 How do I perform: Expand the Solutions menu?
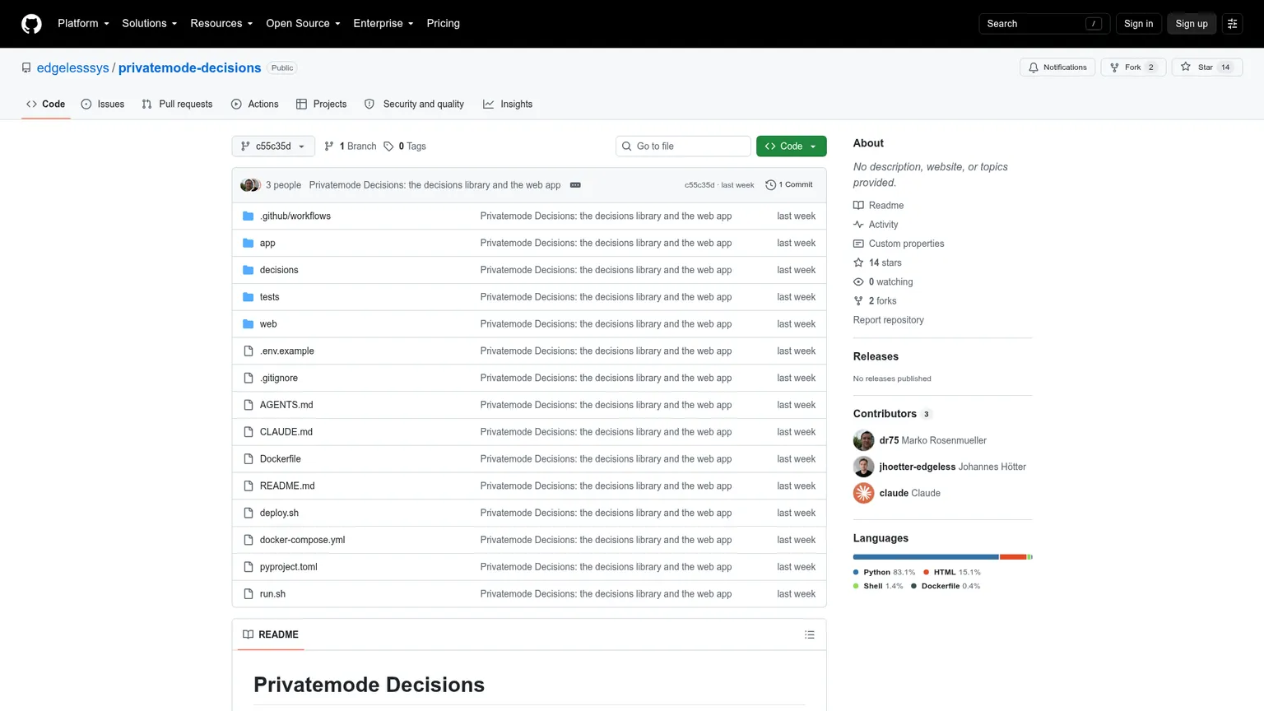150,24
